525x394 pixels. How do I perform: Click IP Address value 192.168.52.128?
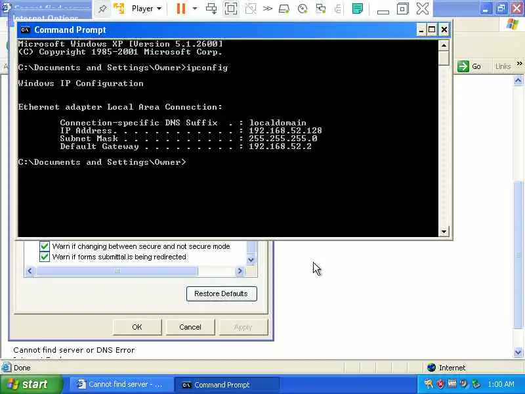[x=285, y=131]
